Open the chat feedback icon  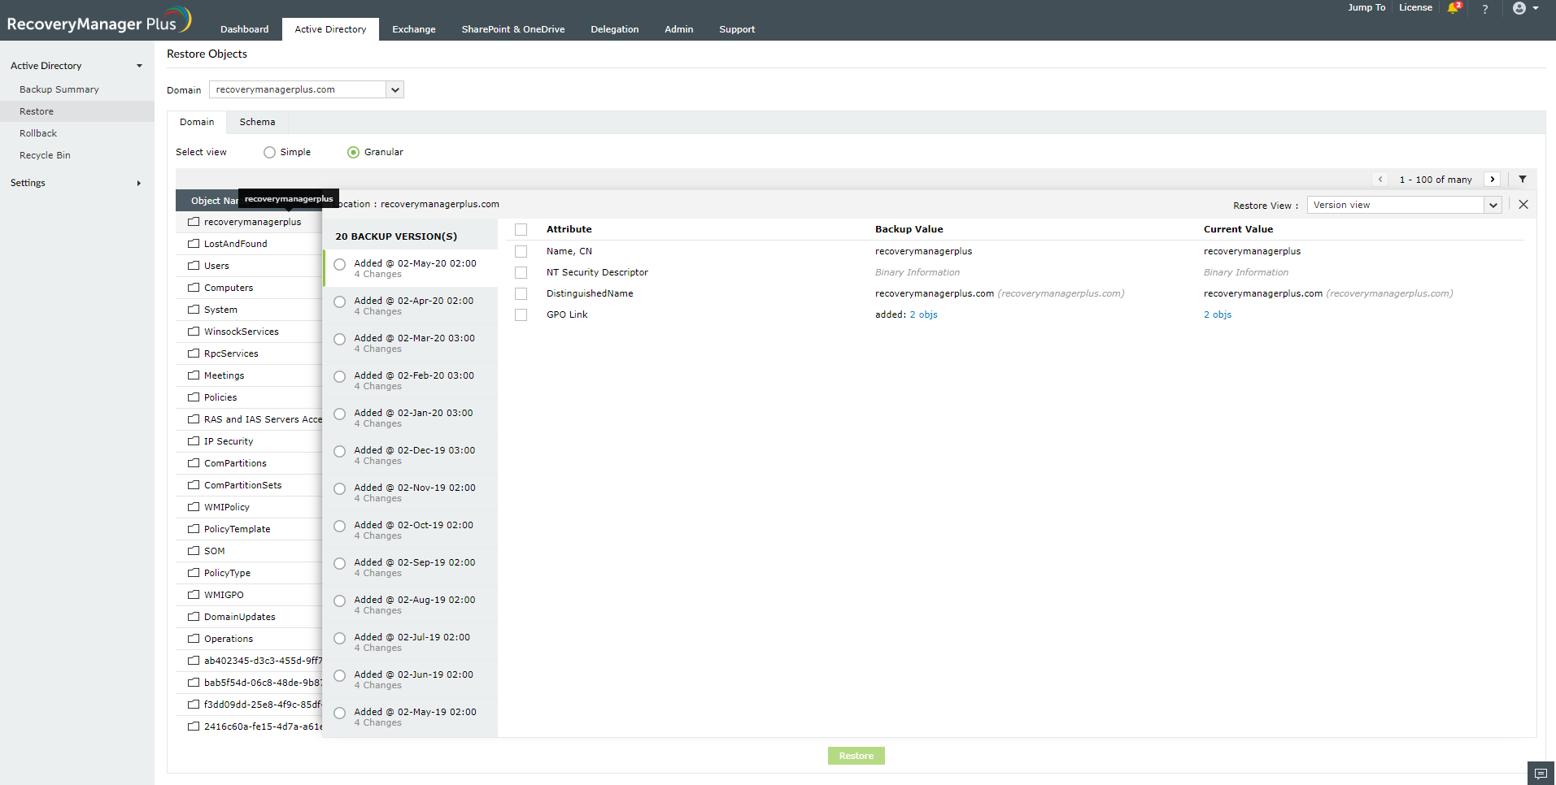1541,773
